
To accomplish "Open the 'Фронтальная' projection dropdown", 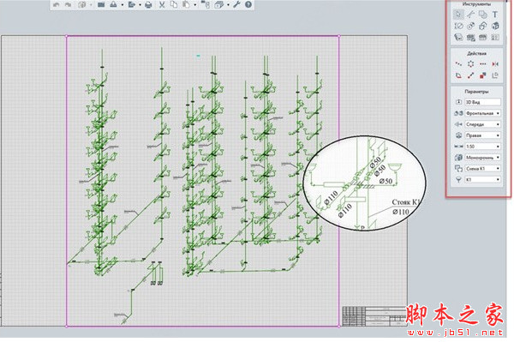I will click(482, 113).
